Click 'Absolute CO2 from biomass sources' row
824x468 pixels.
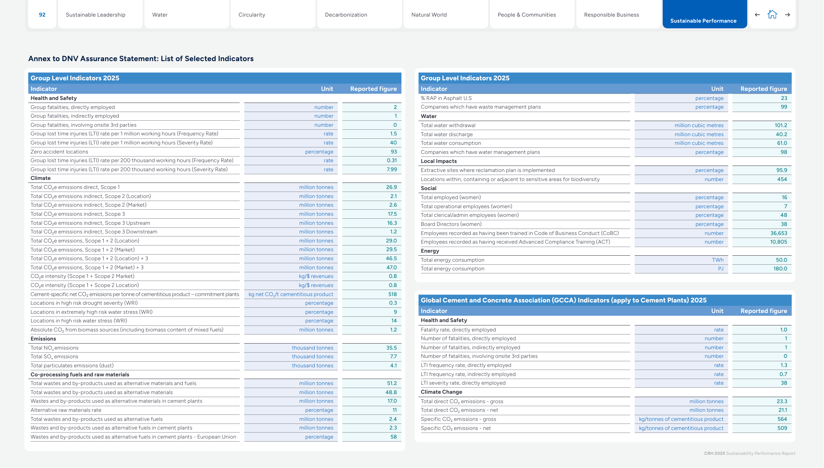tap(216, 330)
